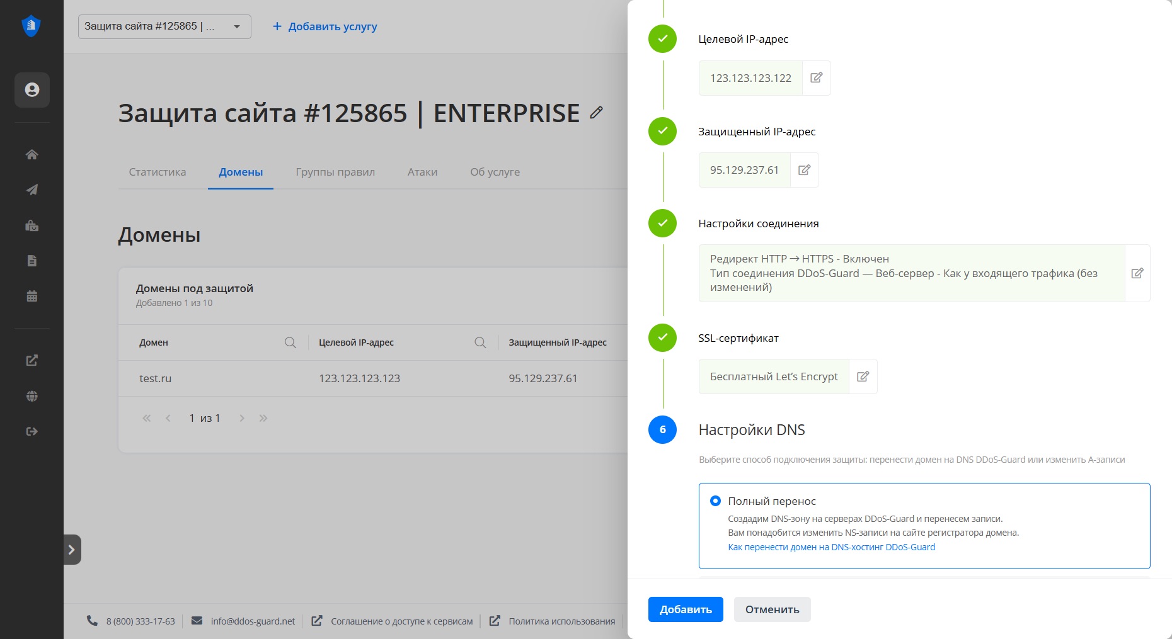
Task: Edit the protected IP 95.129.237.61 in panel
Action: pos(805,170)
